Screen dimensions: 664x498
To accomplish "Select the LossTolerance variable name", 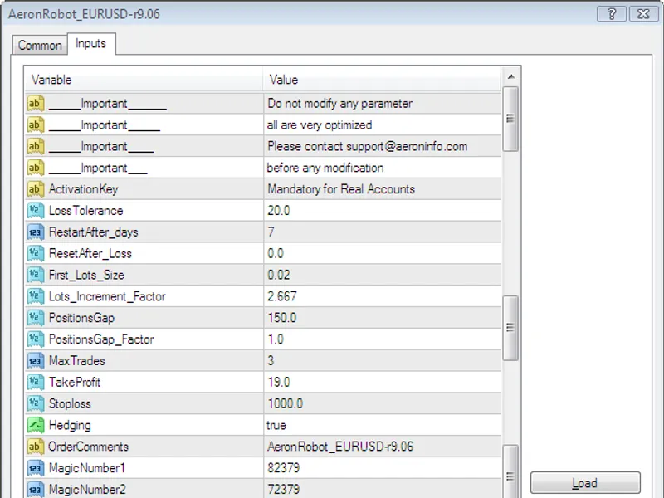I will coord(86,211).
